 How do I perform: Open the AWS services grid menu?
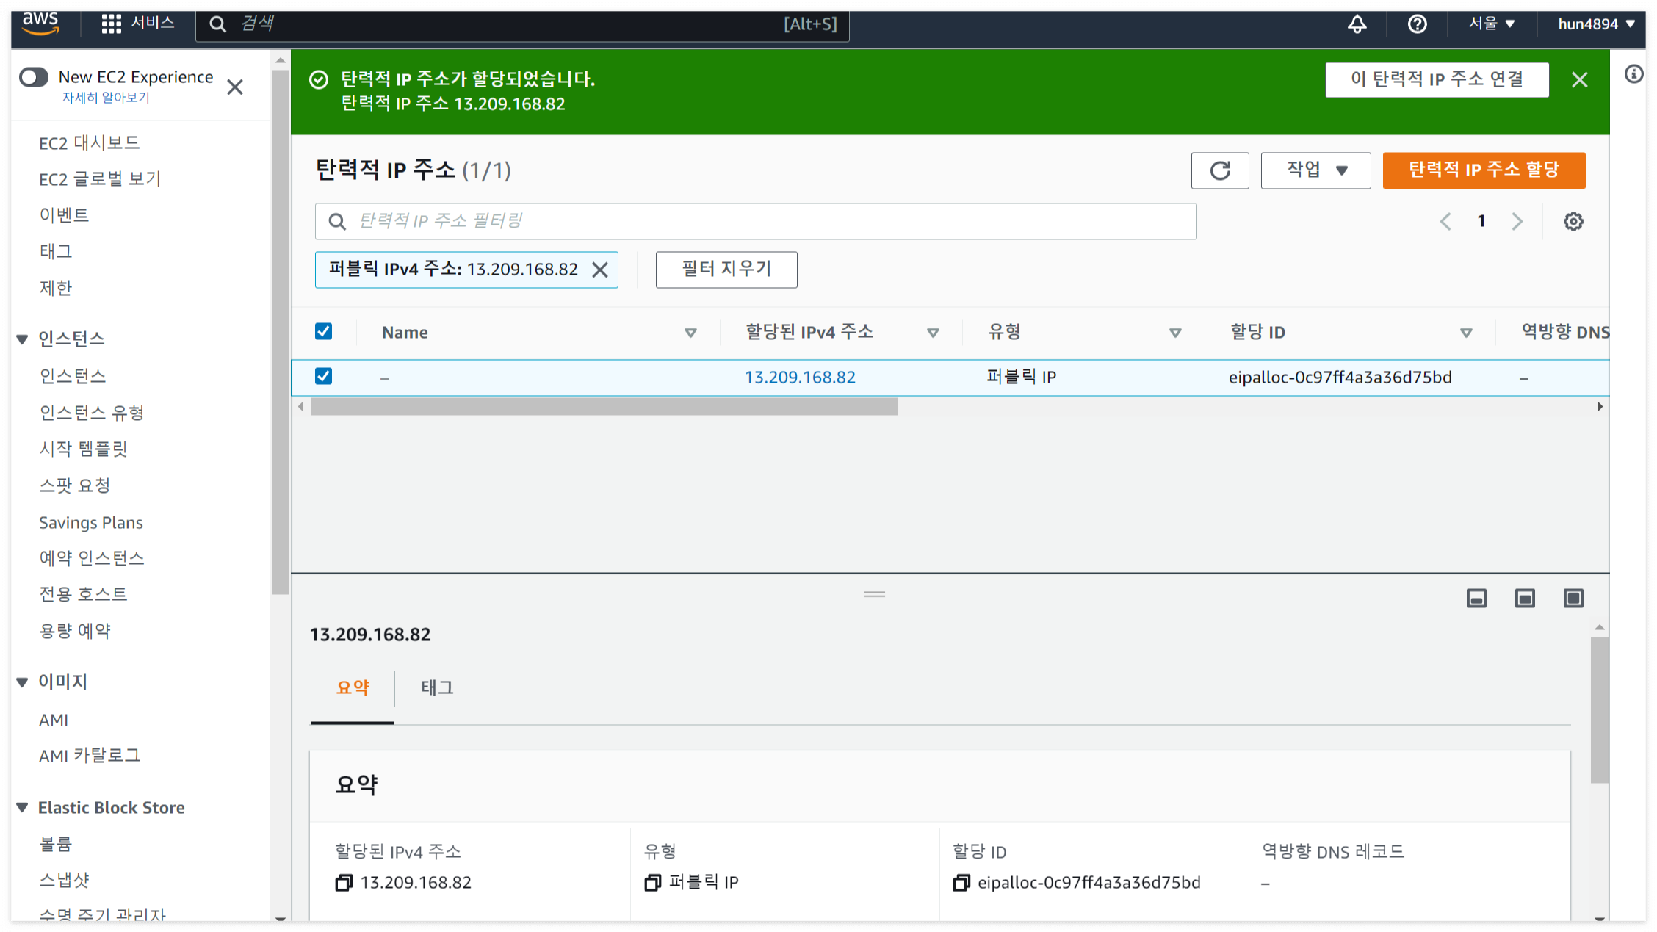coord(111,24)
